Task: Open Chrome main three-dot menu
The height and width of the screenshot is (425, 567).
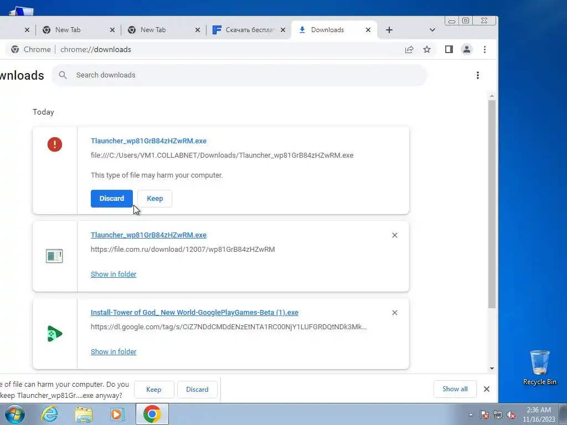Action: [484, 49]
